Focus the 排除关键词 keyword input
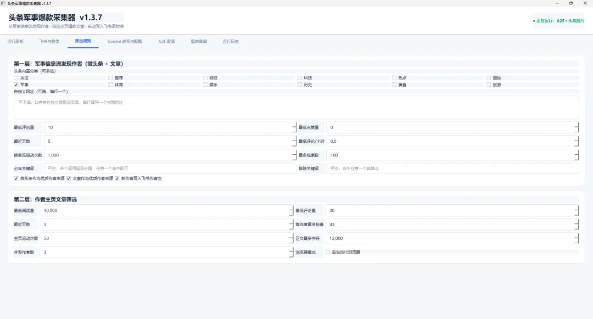 pos(452,169)
